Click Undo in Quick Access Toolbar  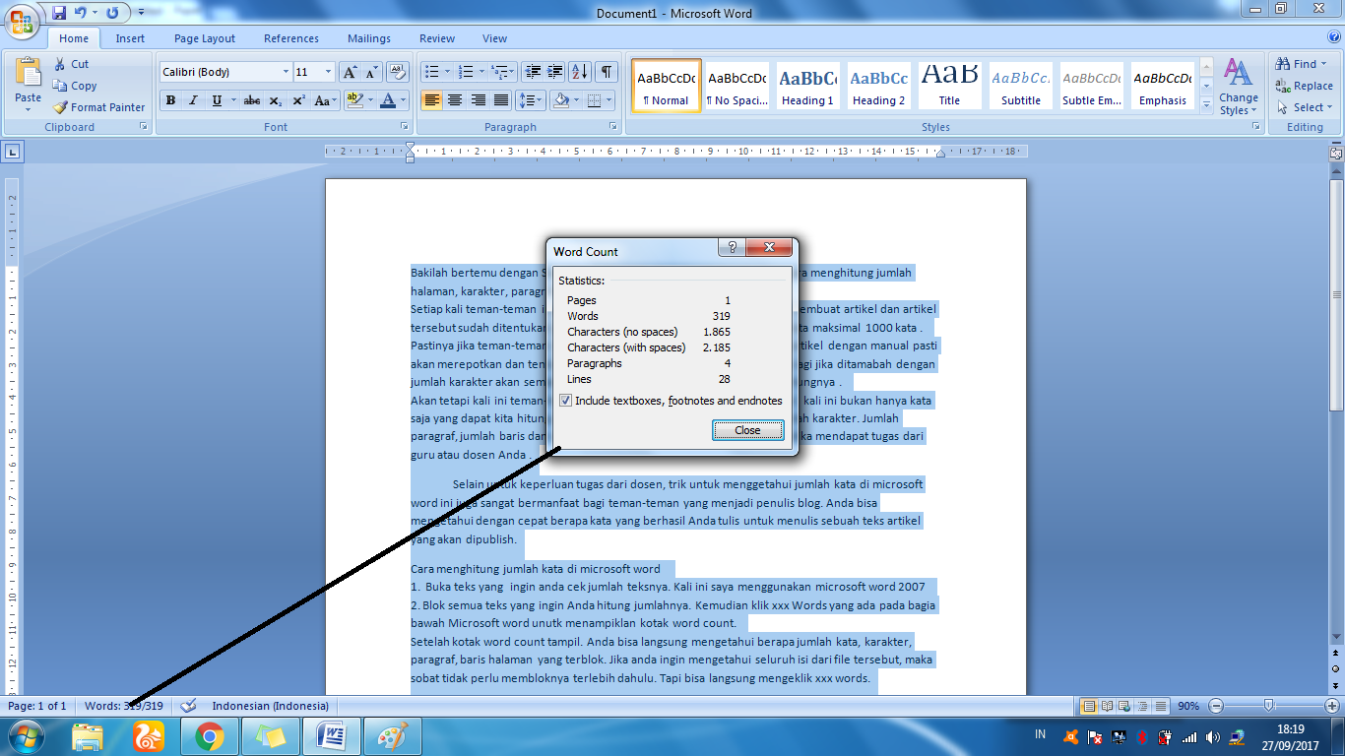(x=81, y=13)
